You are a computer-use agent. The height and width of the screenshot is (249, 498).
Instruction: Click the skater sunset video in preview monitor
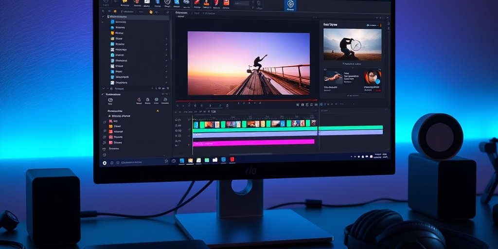(249, 63)
